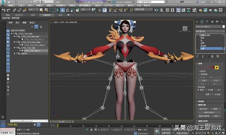226x135 pixels.
Task: Collapse the 1743_YuJi_Ball_High tree node
Action: pyautogui.click(x=14, y=36)
